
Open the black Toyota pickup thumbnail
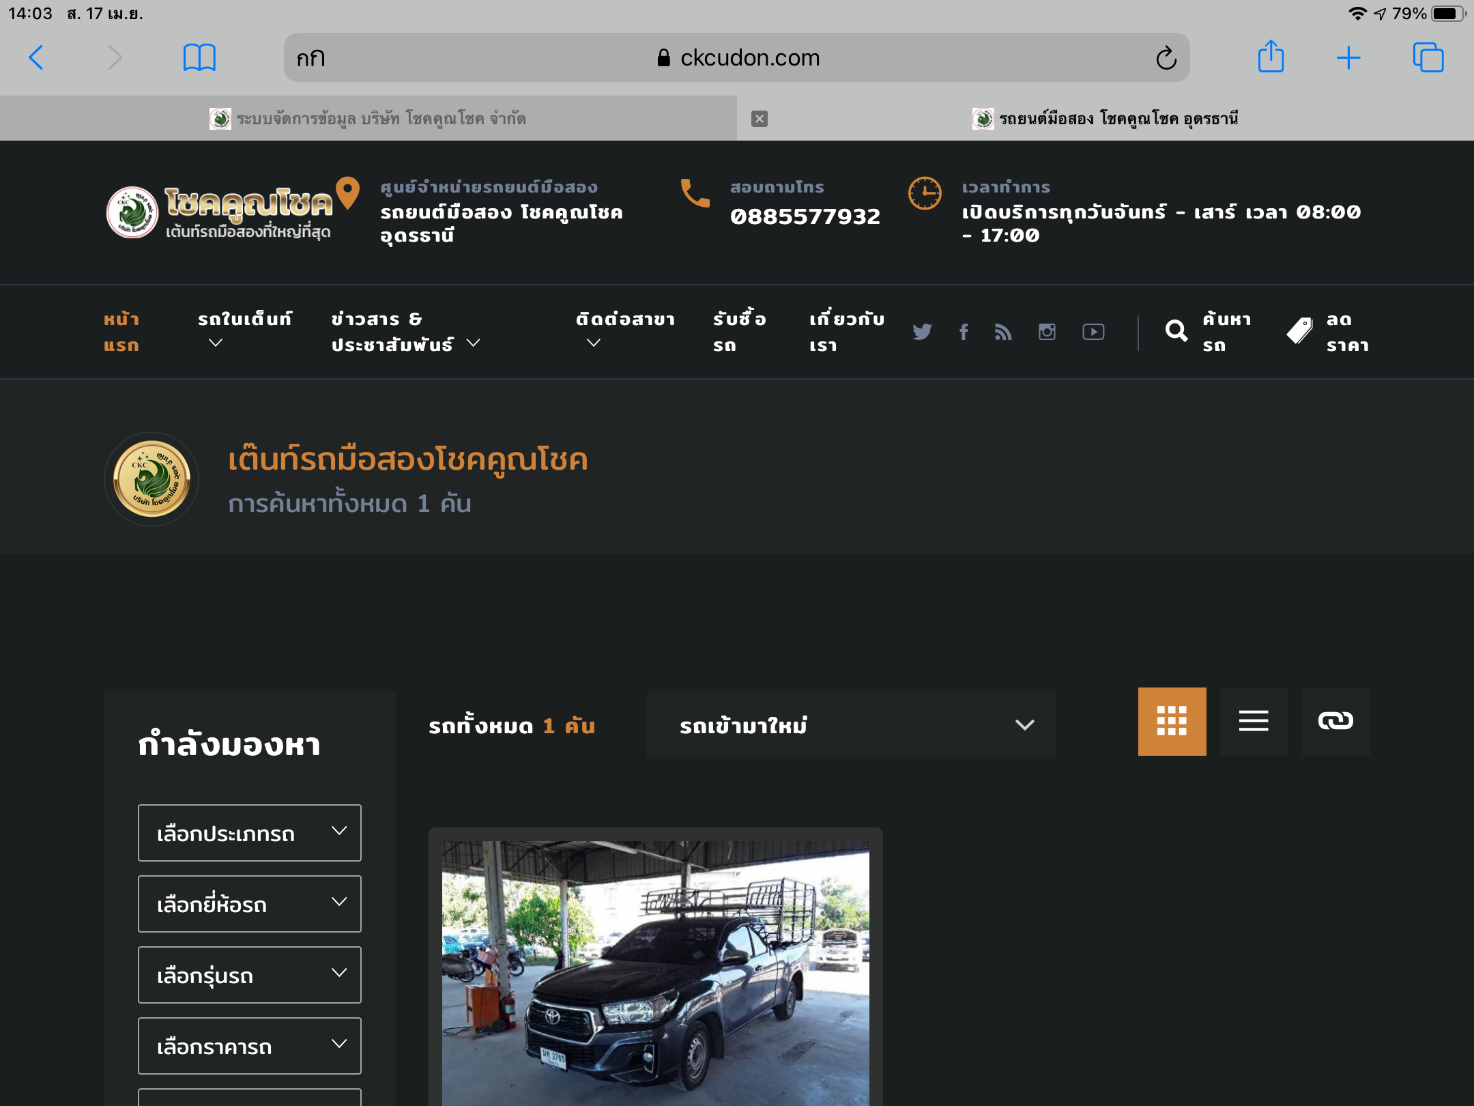pyautogui.click(x=655, y=973)
